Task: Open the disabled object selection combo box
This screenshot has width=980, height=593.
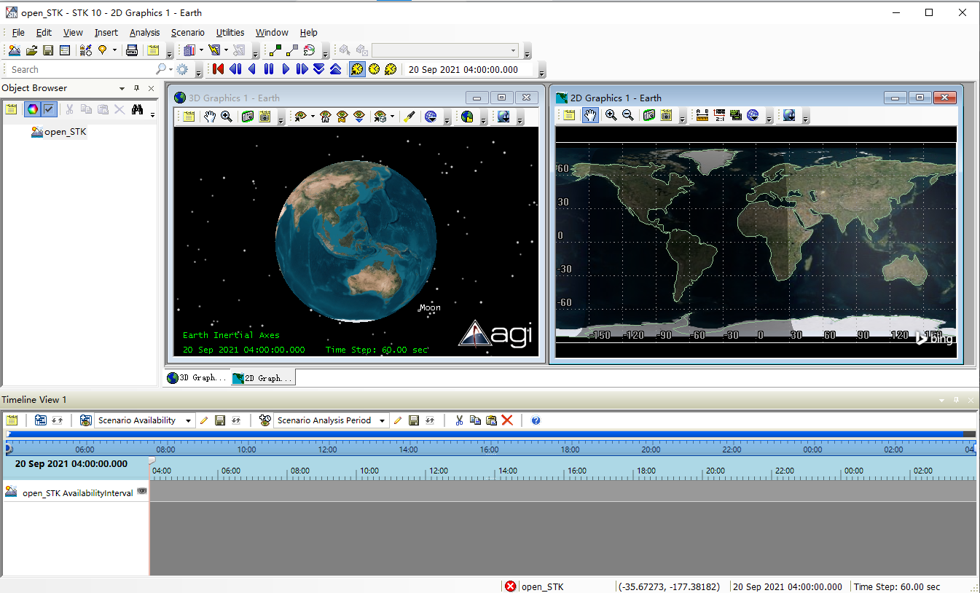Action: [445, 50]
